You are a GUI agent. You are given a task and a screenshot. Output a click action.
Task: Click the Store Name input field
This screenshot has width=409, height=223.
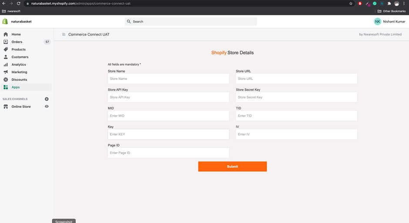point(168,79)
